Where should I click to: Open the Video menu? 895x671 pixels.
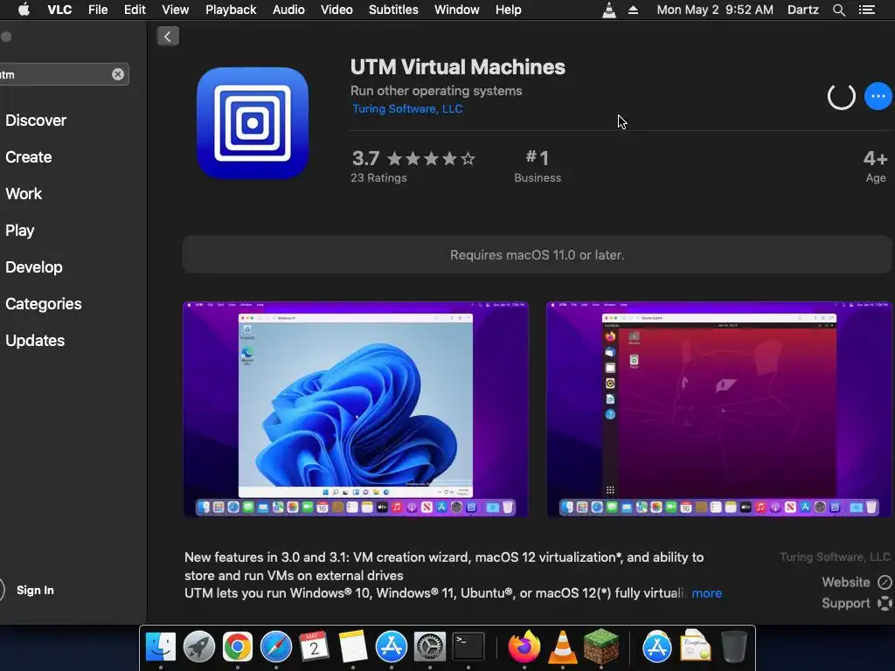tap(336, 10)
